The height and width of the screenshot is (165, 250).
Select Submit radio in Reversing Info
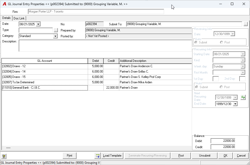(196, 42)
